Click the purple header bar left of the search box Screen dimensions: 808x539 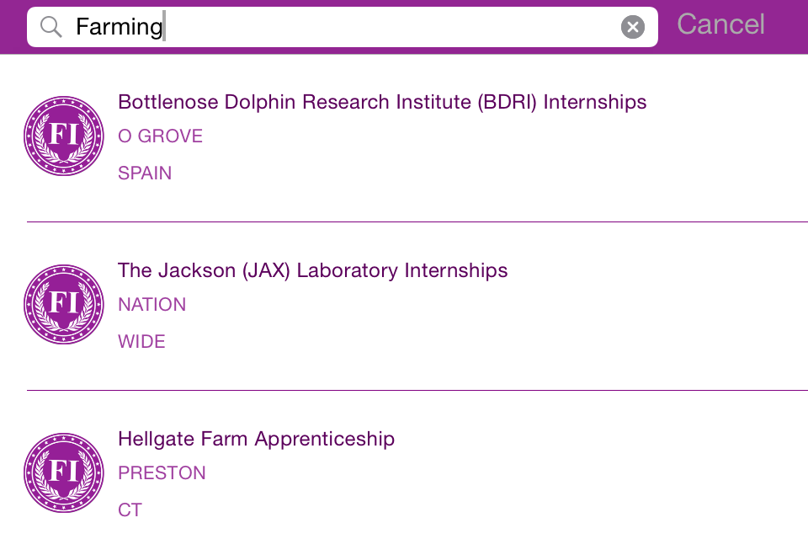click(13, 27)
